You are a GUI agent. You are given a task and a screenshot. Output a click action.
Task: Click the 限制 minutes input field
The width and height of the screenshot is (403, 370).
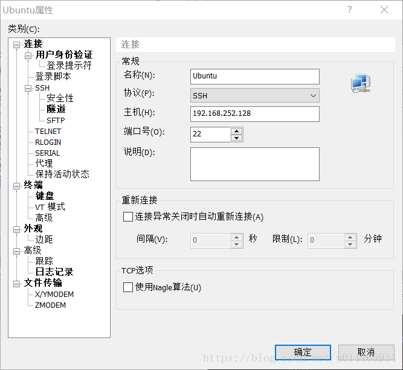point(326,241)
